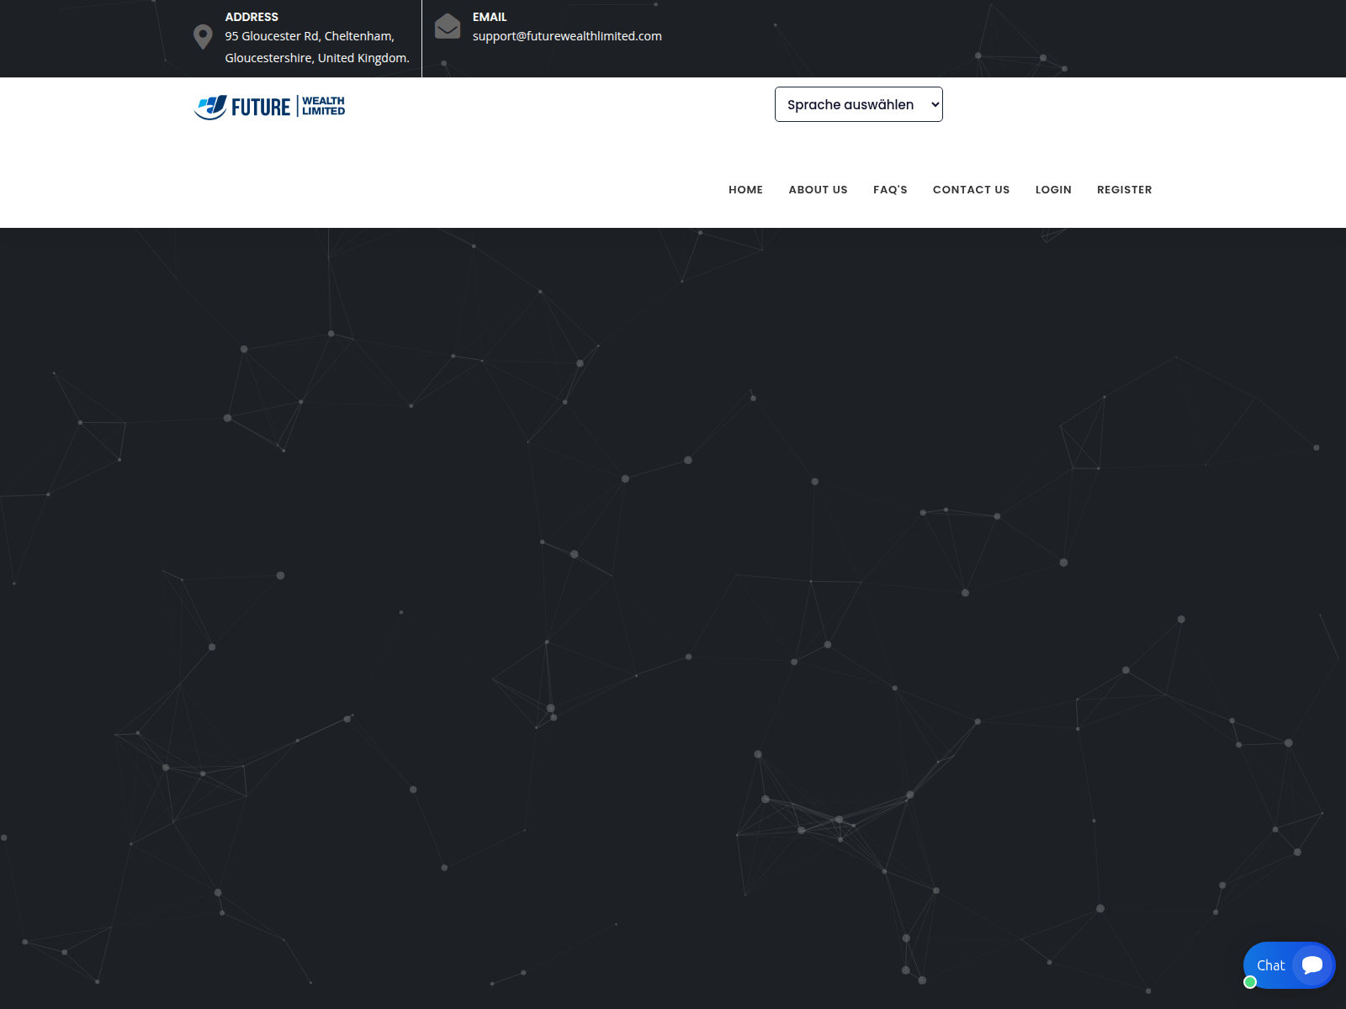Navigate to CONTACT US
The image size is (1346, 1009).
coord(971,190)
